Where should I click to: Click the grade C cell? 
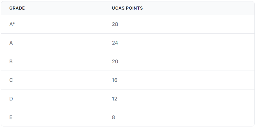11,80
